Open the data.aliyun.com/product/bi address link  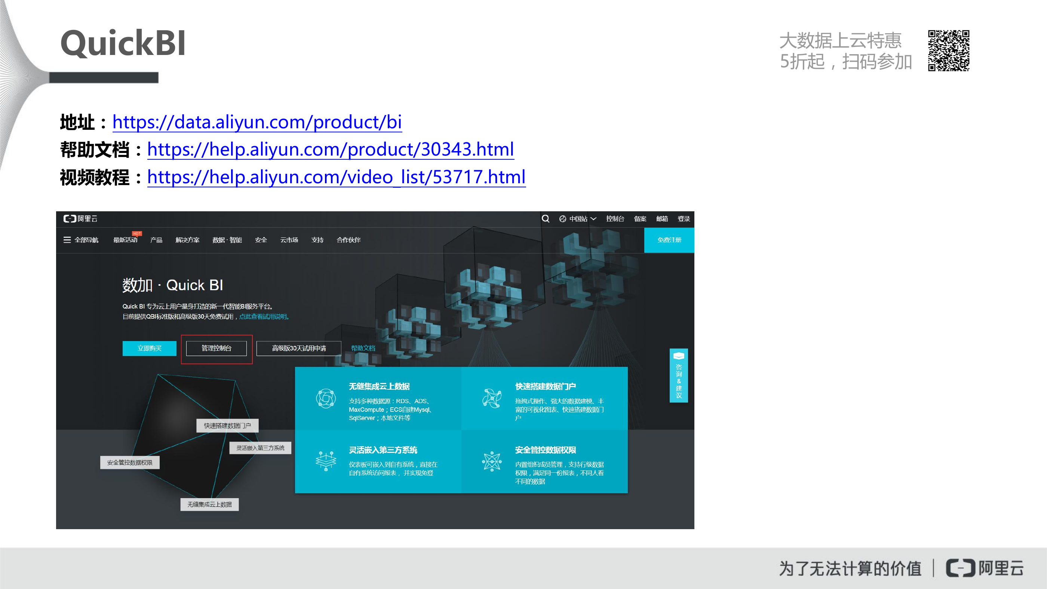(257, 122)
